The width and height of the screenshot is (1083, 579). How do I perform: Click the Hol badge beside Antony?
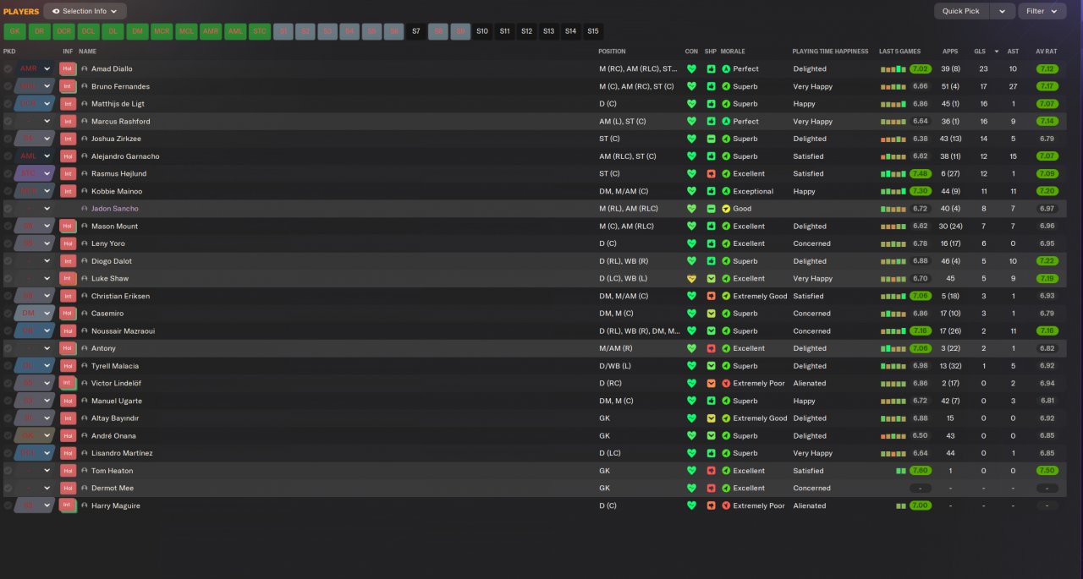click(x=68, y=348)
